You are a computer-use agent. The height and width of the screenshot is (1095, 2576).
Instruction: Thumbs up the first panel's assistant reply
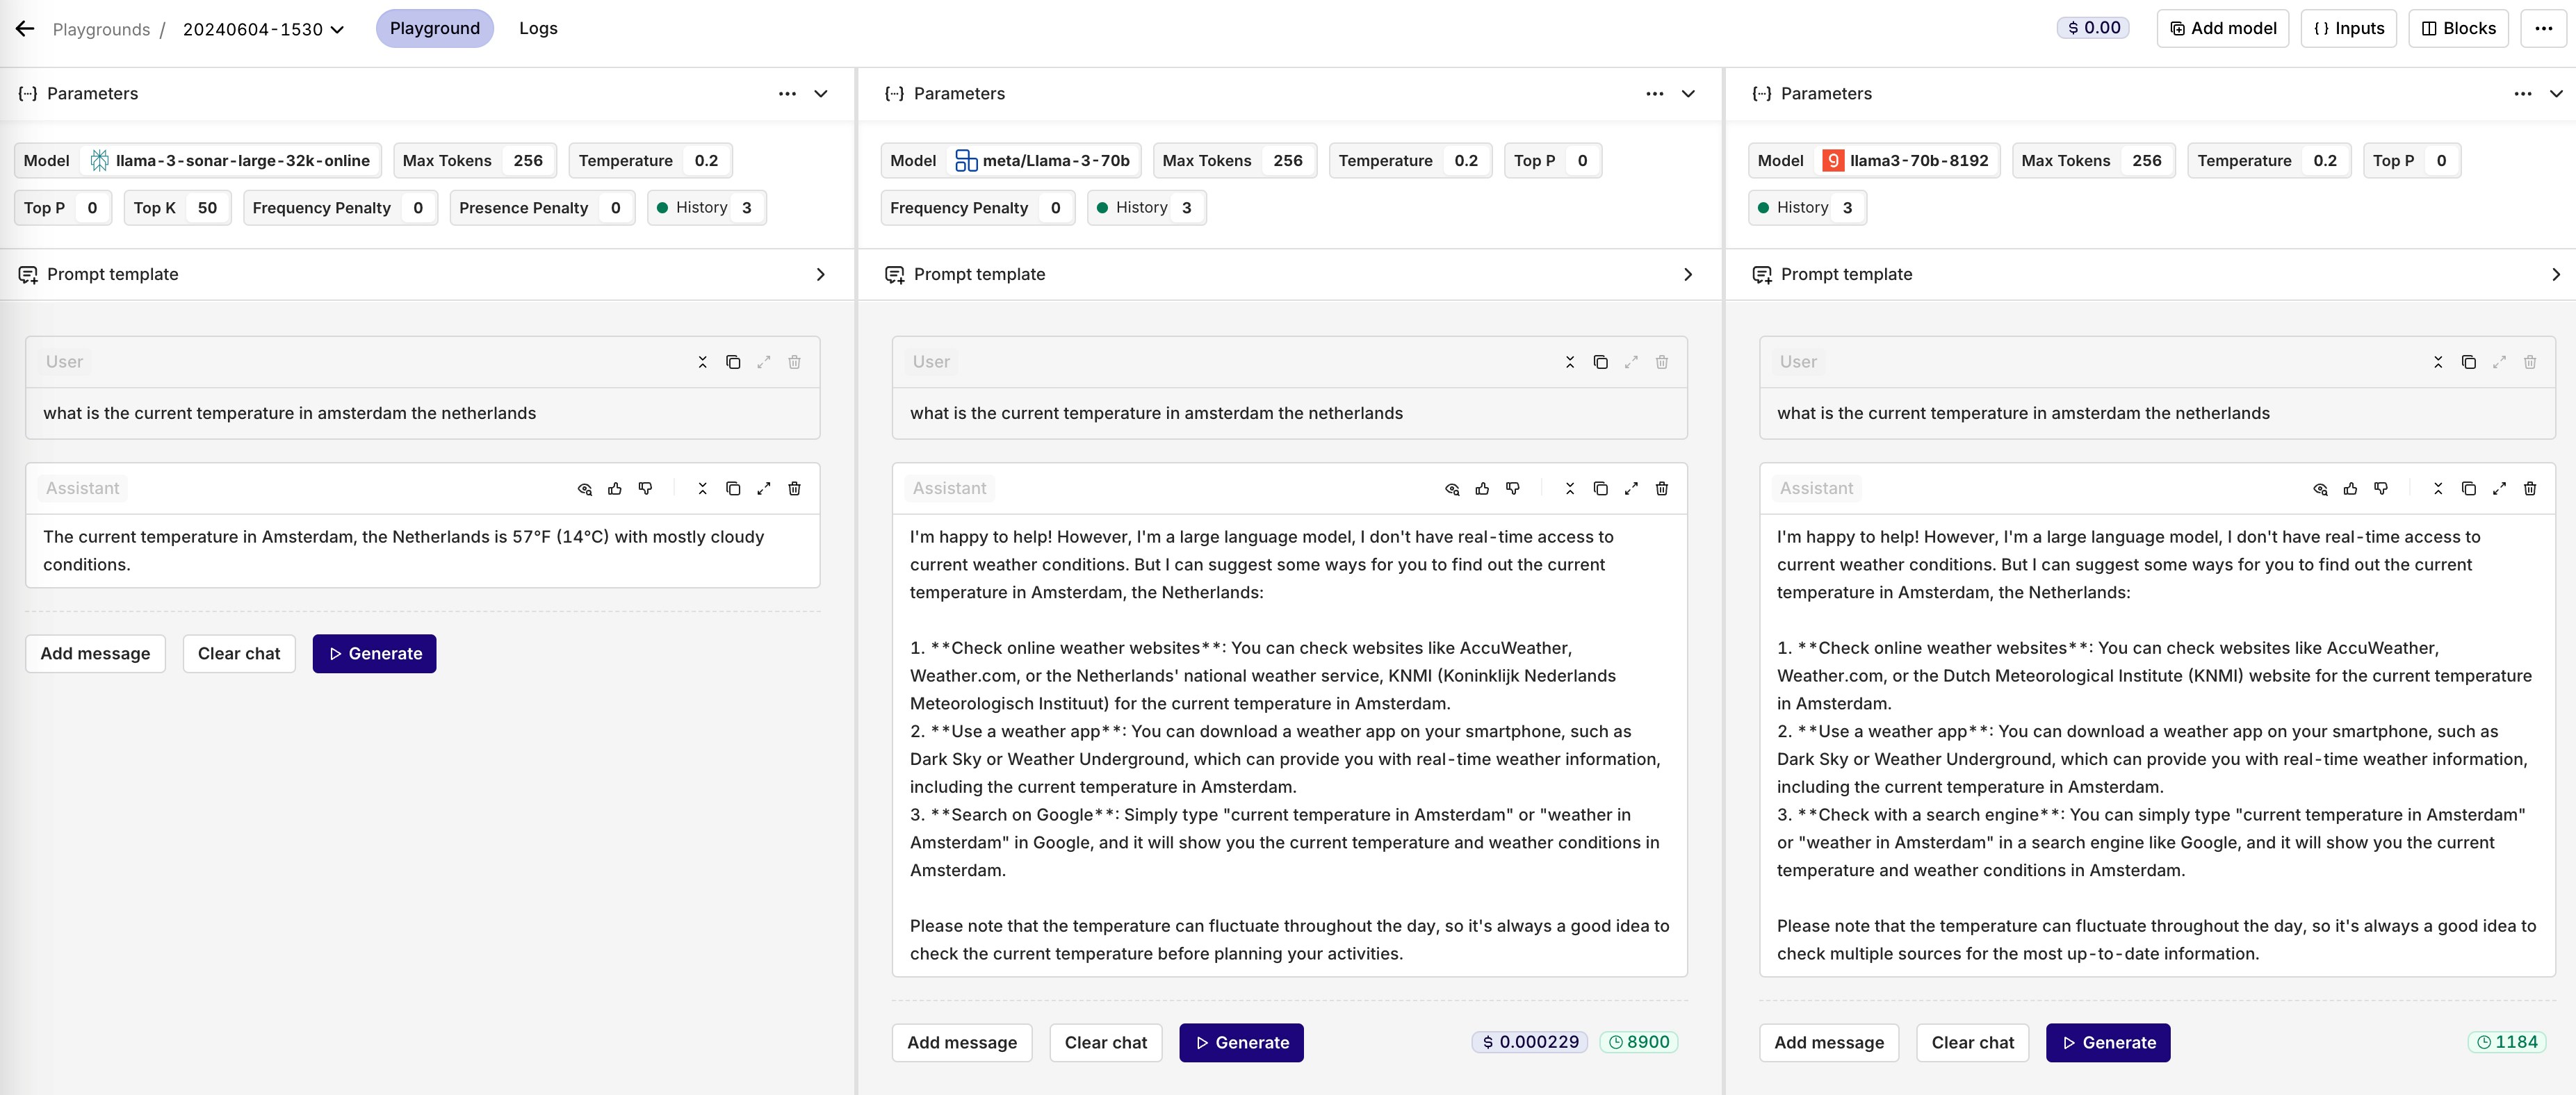click(615, 489)
